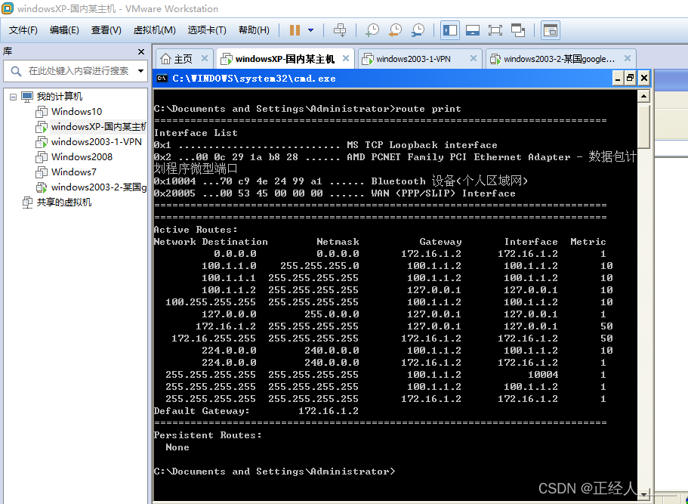Open the 虚拟机(M) menu

[155, 30]
